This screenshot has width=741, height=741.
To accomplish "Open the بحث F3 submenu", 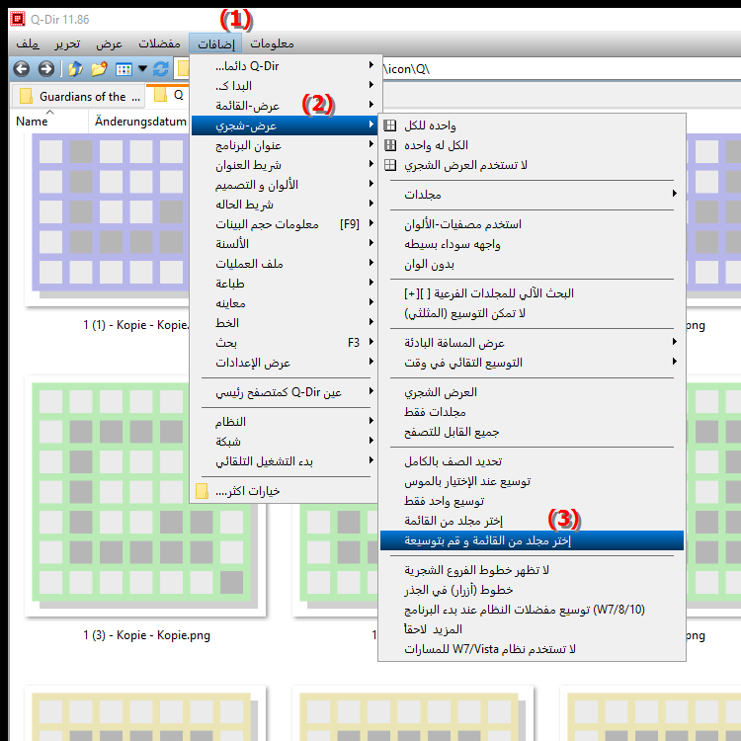I will [x=285, y=343].
